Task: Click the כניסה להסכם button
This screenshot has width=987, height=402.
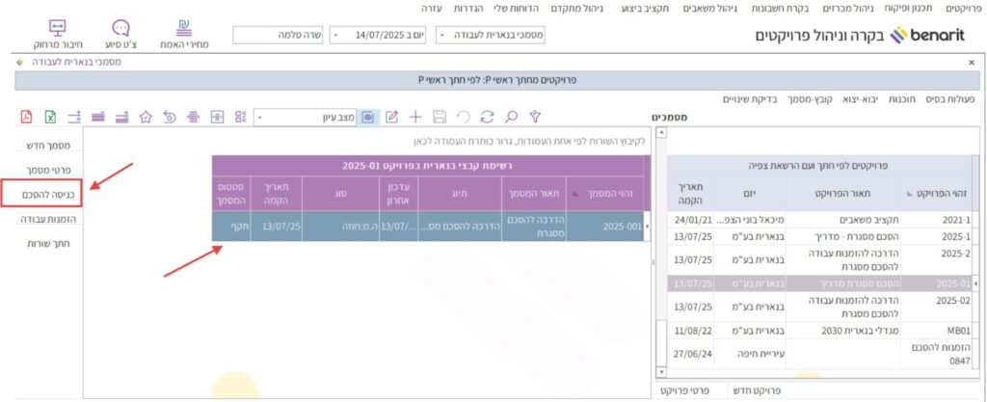Action: (x=41, y=195)
